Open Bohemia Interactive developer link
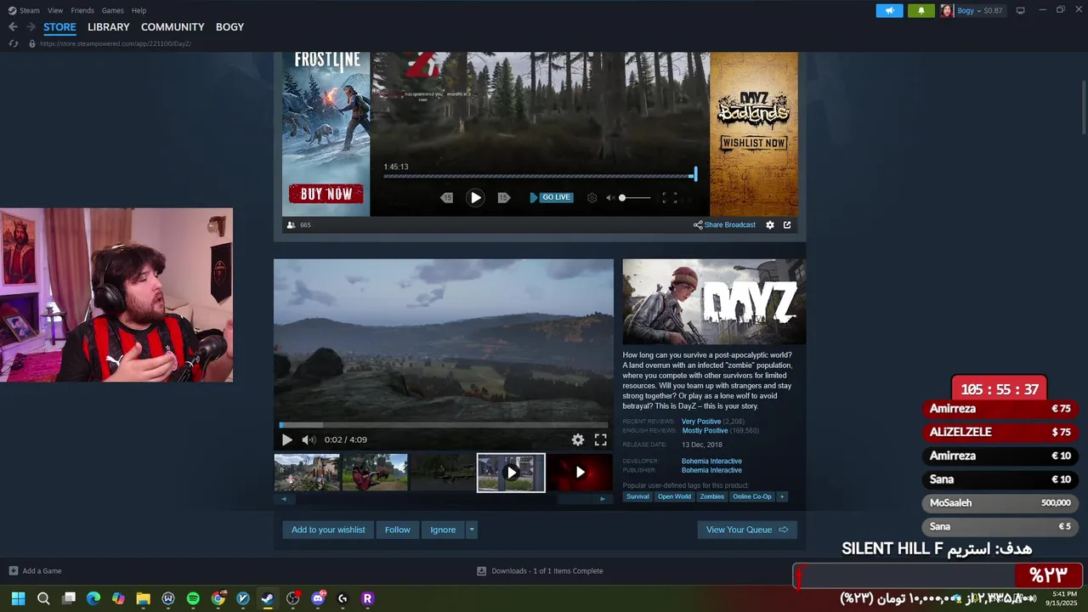 point(711,462)
